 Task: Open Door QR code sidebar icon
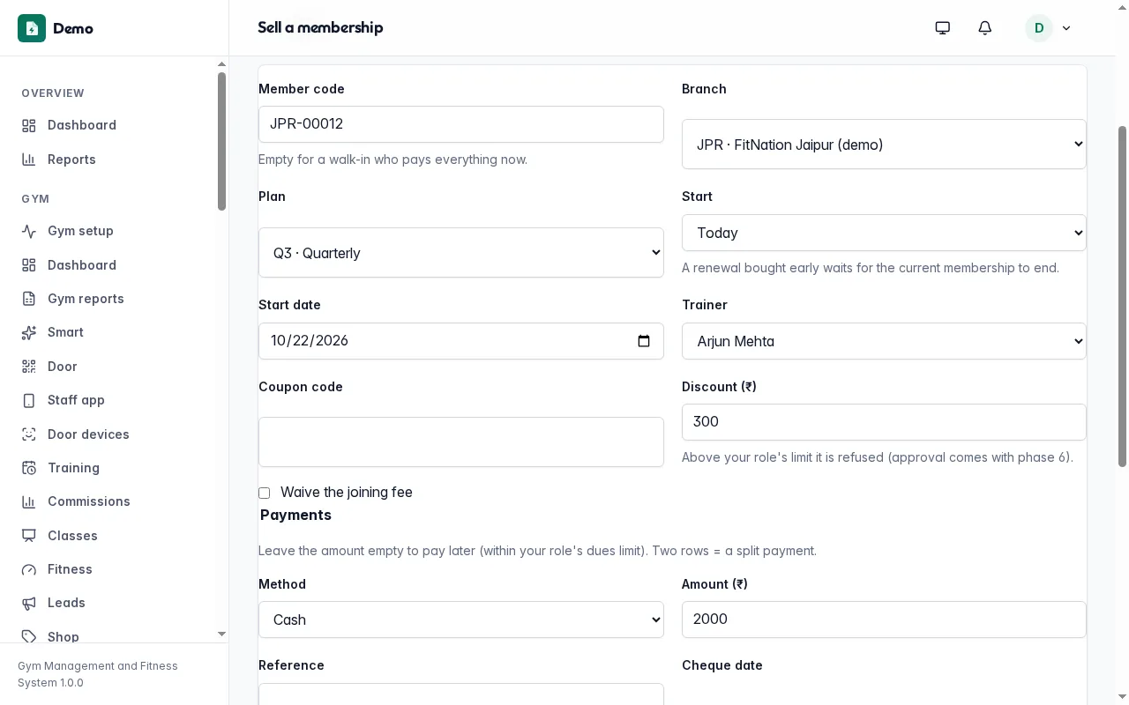pyautogui.click(x=29, y=367)
